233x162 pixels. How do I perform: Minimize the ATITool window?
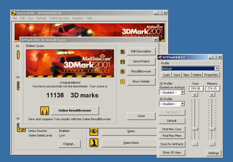click(210, 57)
